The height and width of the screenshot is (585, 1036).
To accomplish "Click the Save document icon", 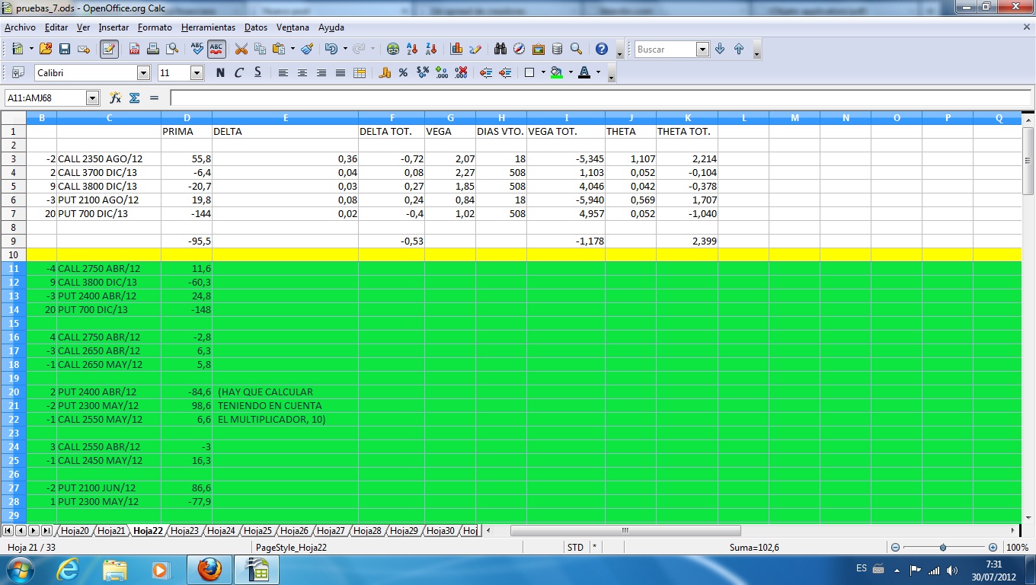I will [x=65, y=50].
